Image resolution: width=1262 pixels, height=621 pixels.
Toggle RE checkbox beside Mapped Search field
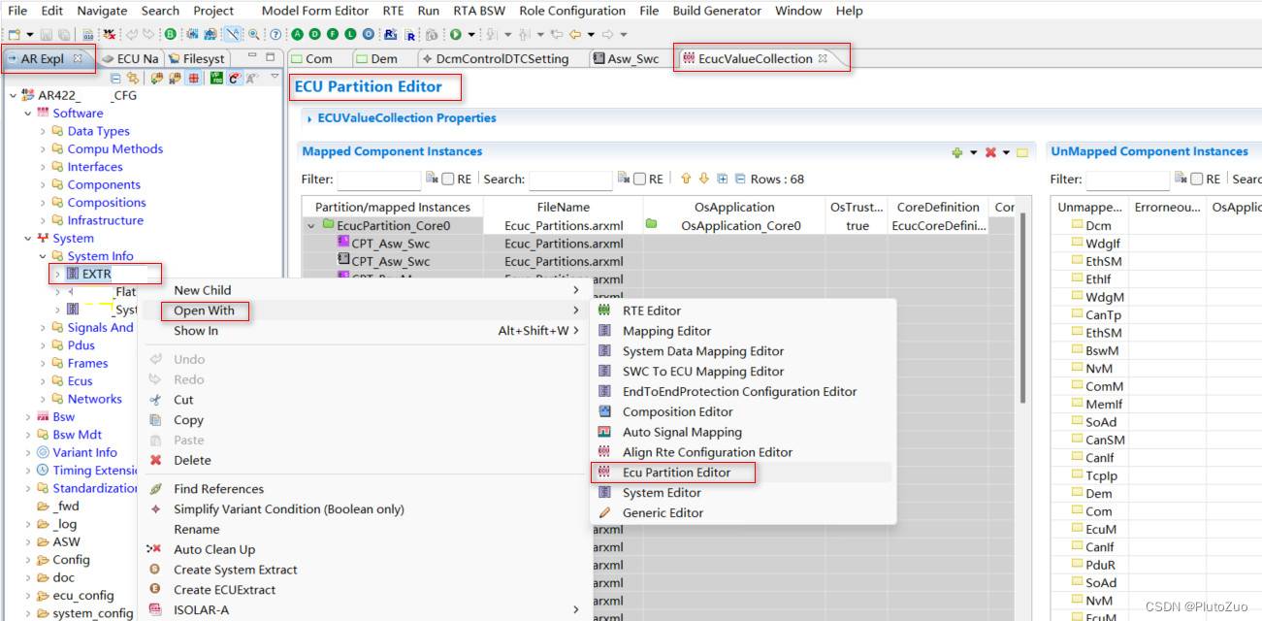[x=639, y=179]
